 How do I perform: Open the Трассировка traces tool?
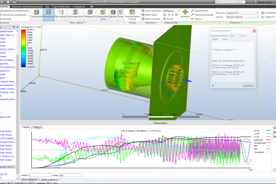61,14
